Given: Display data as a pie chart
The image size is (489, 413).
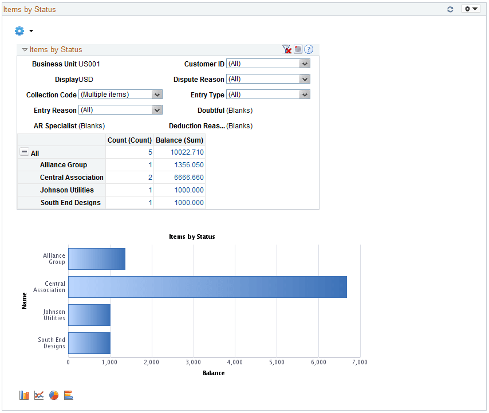Looking at the screenshot, I should click(x=53, y=395).
